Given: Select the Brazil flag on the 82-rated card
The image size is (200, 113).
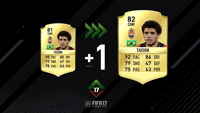Looking at the screenshot, I should [x=132, y=43].
